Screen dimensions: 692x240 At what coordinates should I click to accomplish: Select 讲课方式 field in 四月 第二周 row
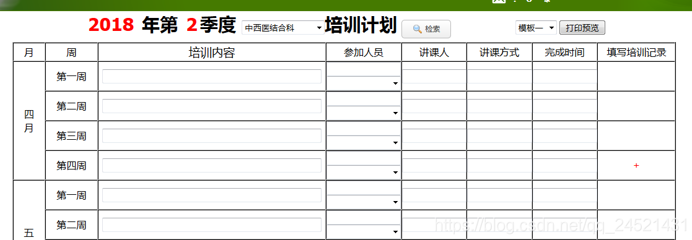pyautogui.click(x=499, y=106)
